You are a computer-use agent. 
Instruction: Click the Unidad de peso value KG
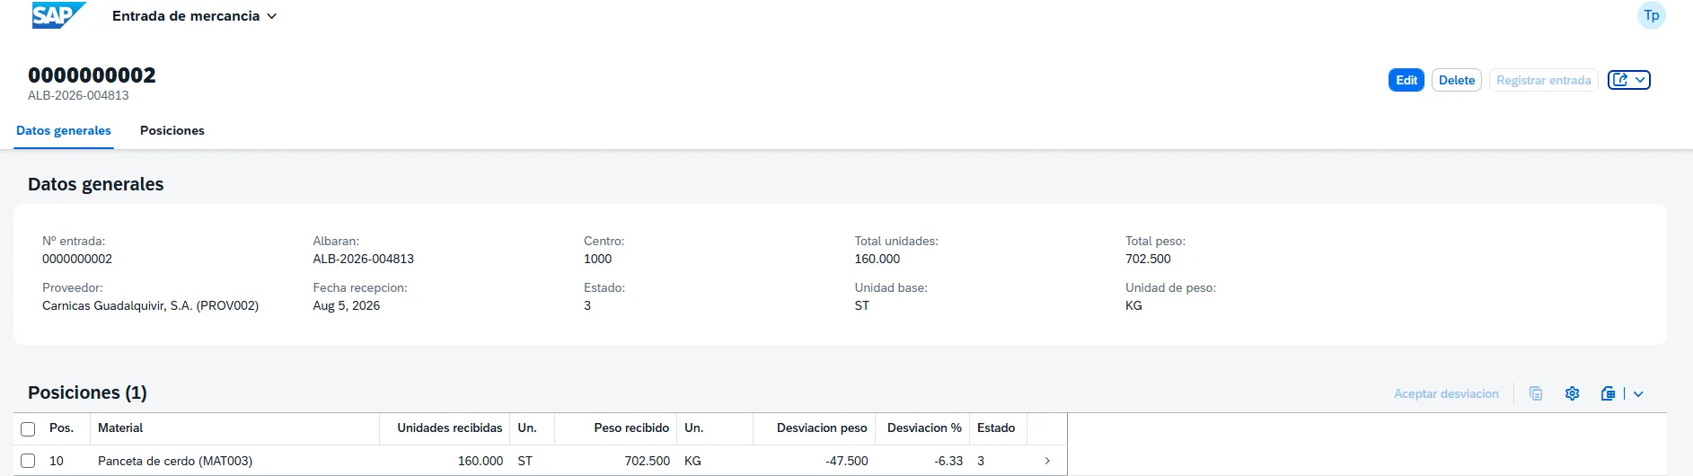click(x=1133, y=305)
